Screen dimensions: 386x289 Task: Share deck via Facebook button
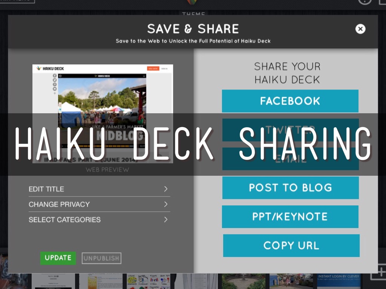click(290, 101)
